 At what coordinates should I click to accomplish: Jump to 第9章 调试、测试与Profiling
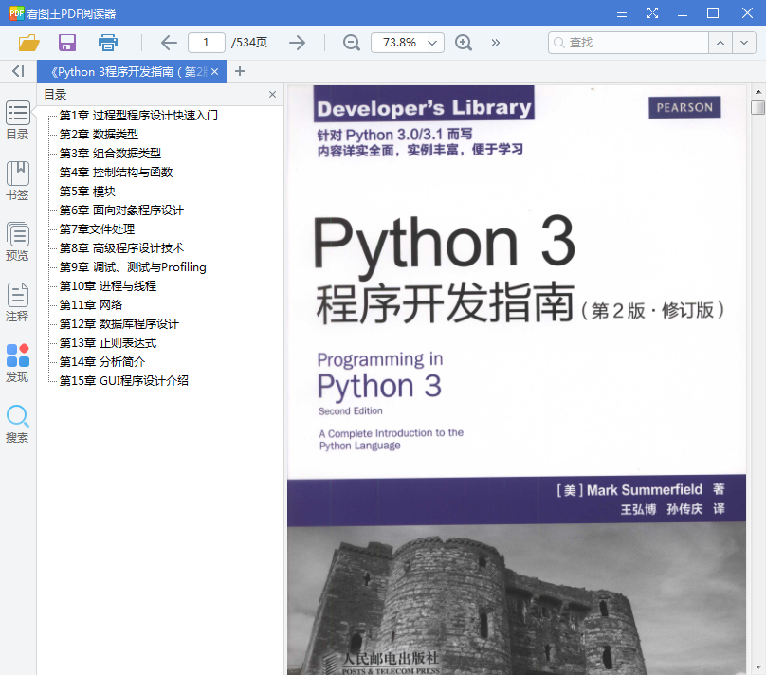pos(133,267)
